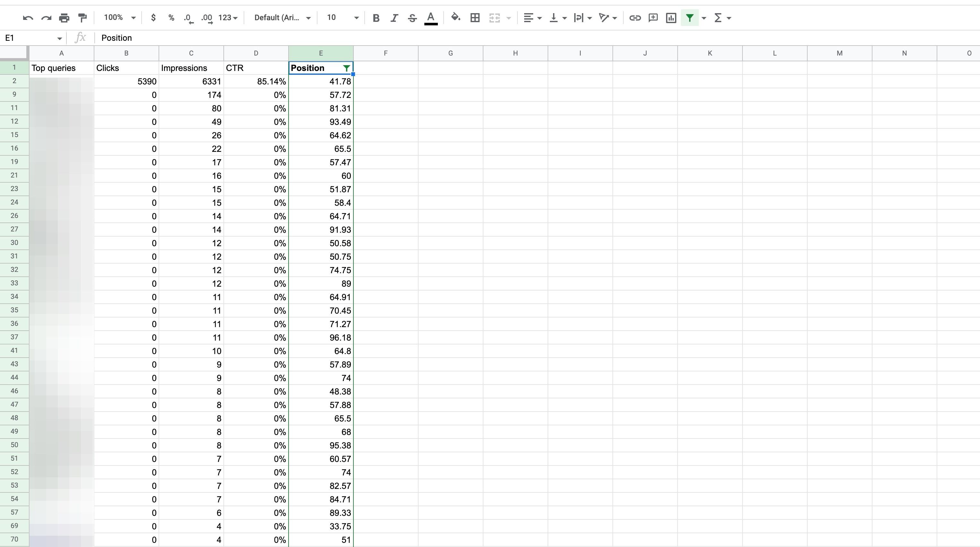Open the Position column filter icon
Screen dimensions: 980x547
[x=346, y=68]
